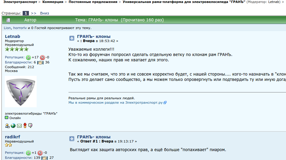Open viewer horrorlv's profile
This screenshot has width=286, height=160.
point(20,28)
